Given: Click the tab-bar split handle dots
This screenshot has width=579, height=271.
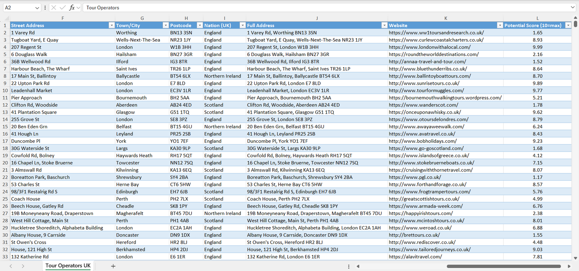Looking at the screenshot, I should 349,266.
